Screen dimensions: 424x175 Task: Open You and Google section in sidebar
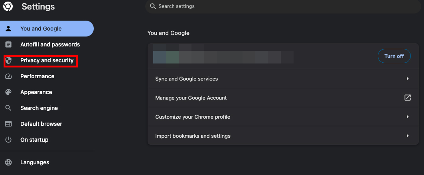pos(47,29)
